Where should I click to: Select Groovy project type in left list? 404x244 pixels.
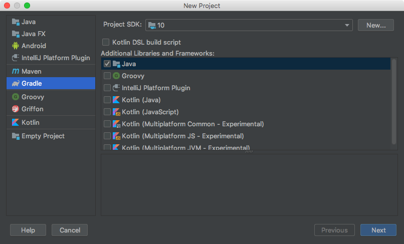coord(33,97)
